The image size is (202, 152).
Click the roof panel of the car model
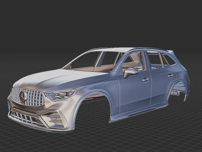point(112,50)
